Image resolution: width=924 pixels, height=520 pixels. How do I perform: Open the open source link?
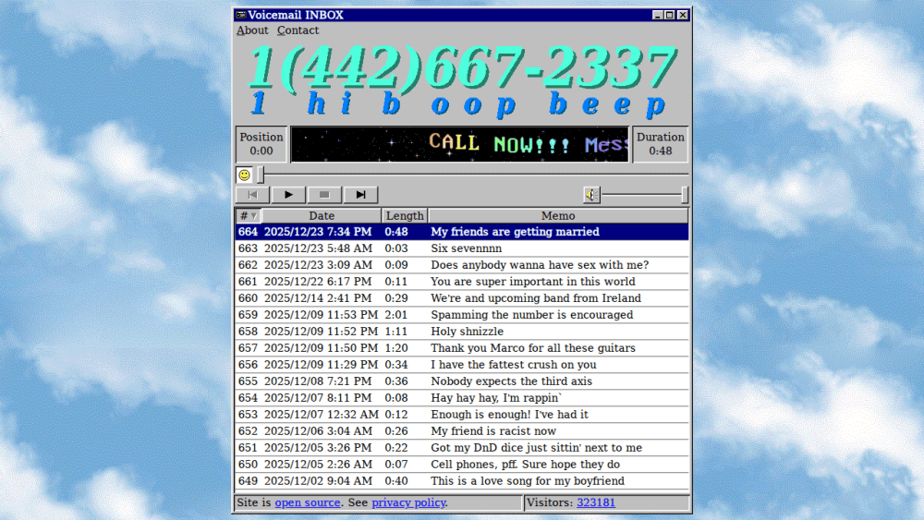(308, 503)
